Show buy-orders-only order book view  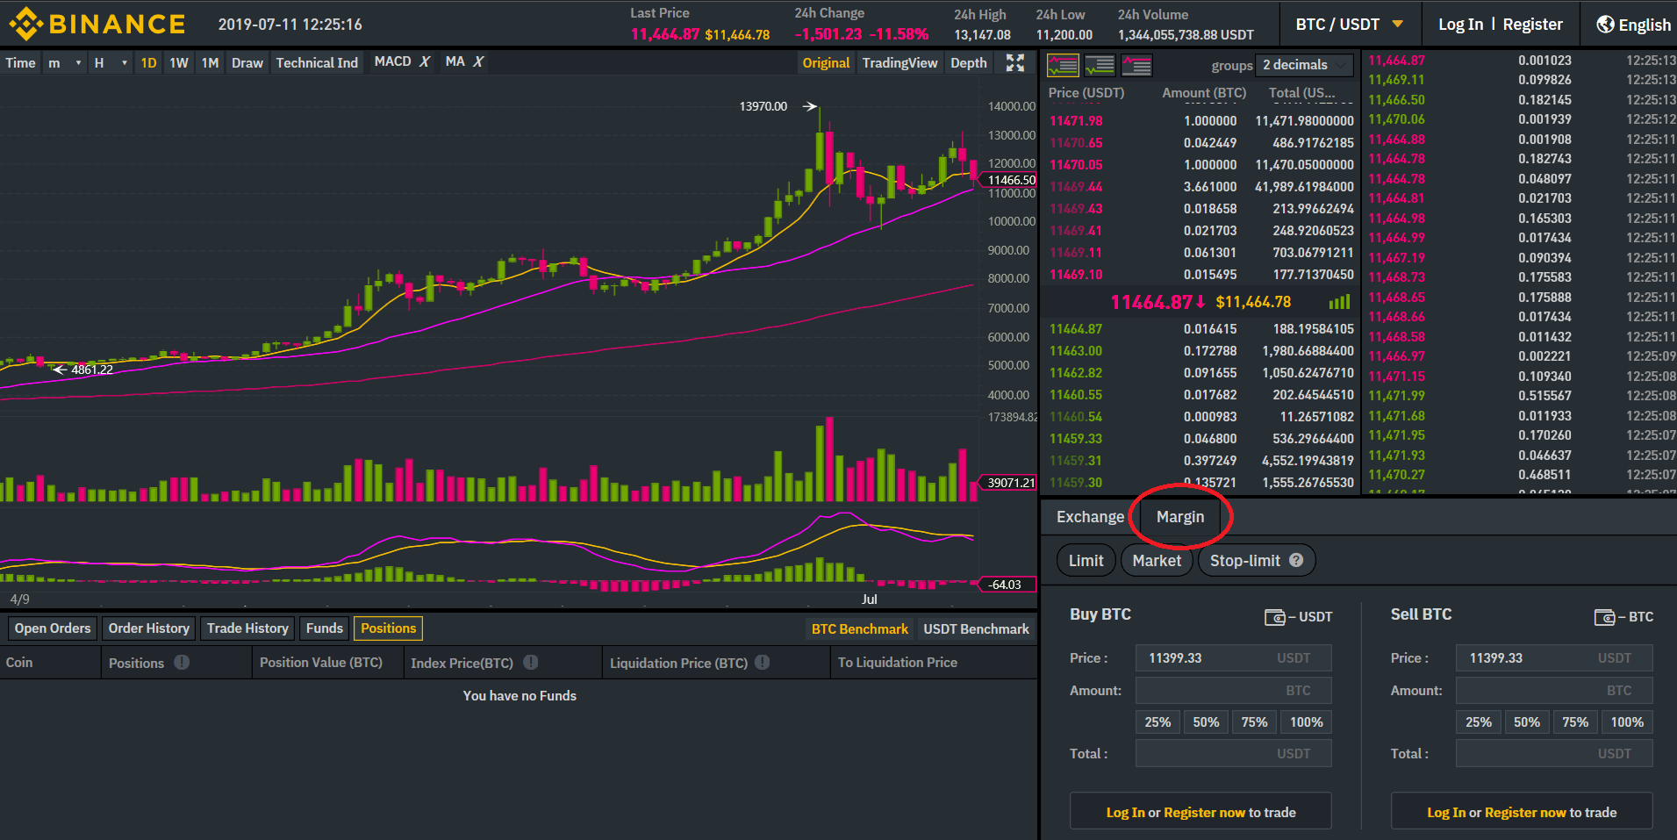(x=1100, y=66)
